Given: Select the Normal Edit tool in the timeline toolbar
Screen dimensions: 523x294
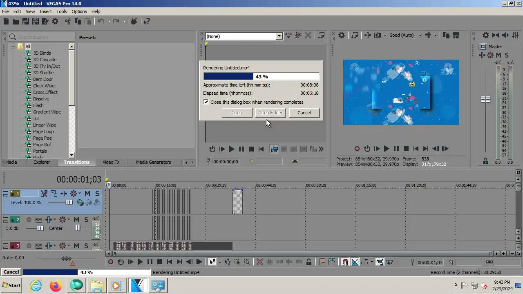Looking at the screenshot, I should coord(212,262).
